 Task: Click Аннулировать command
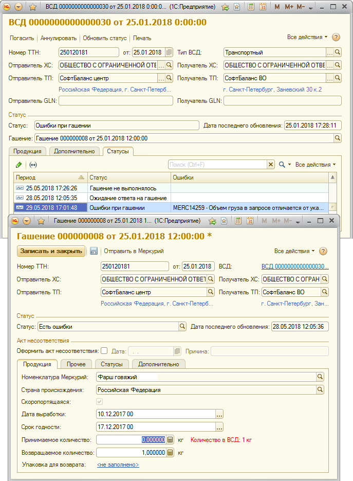point(59,38)
